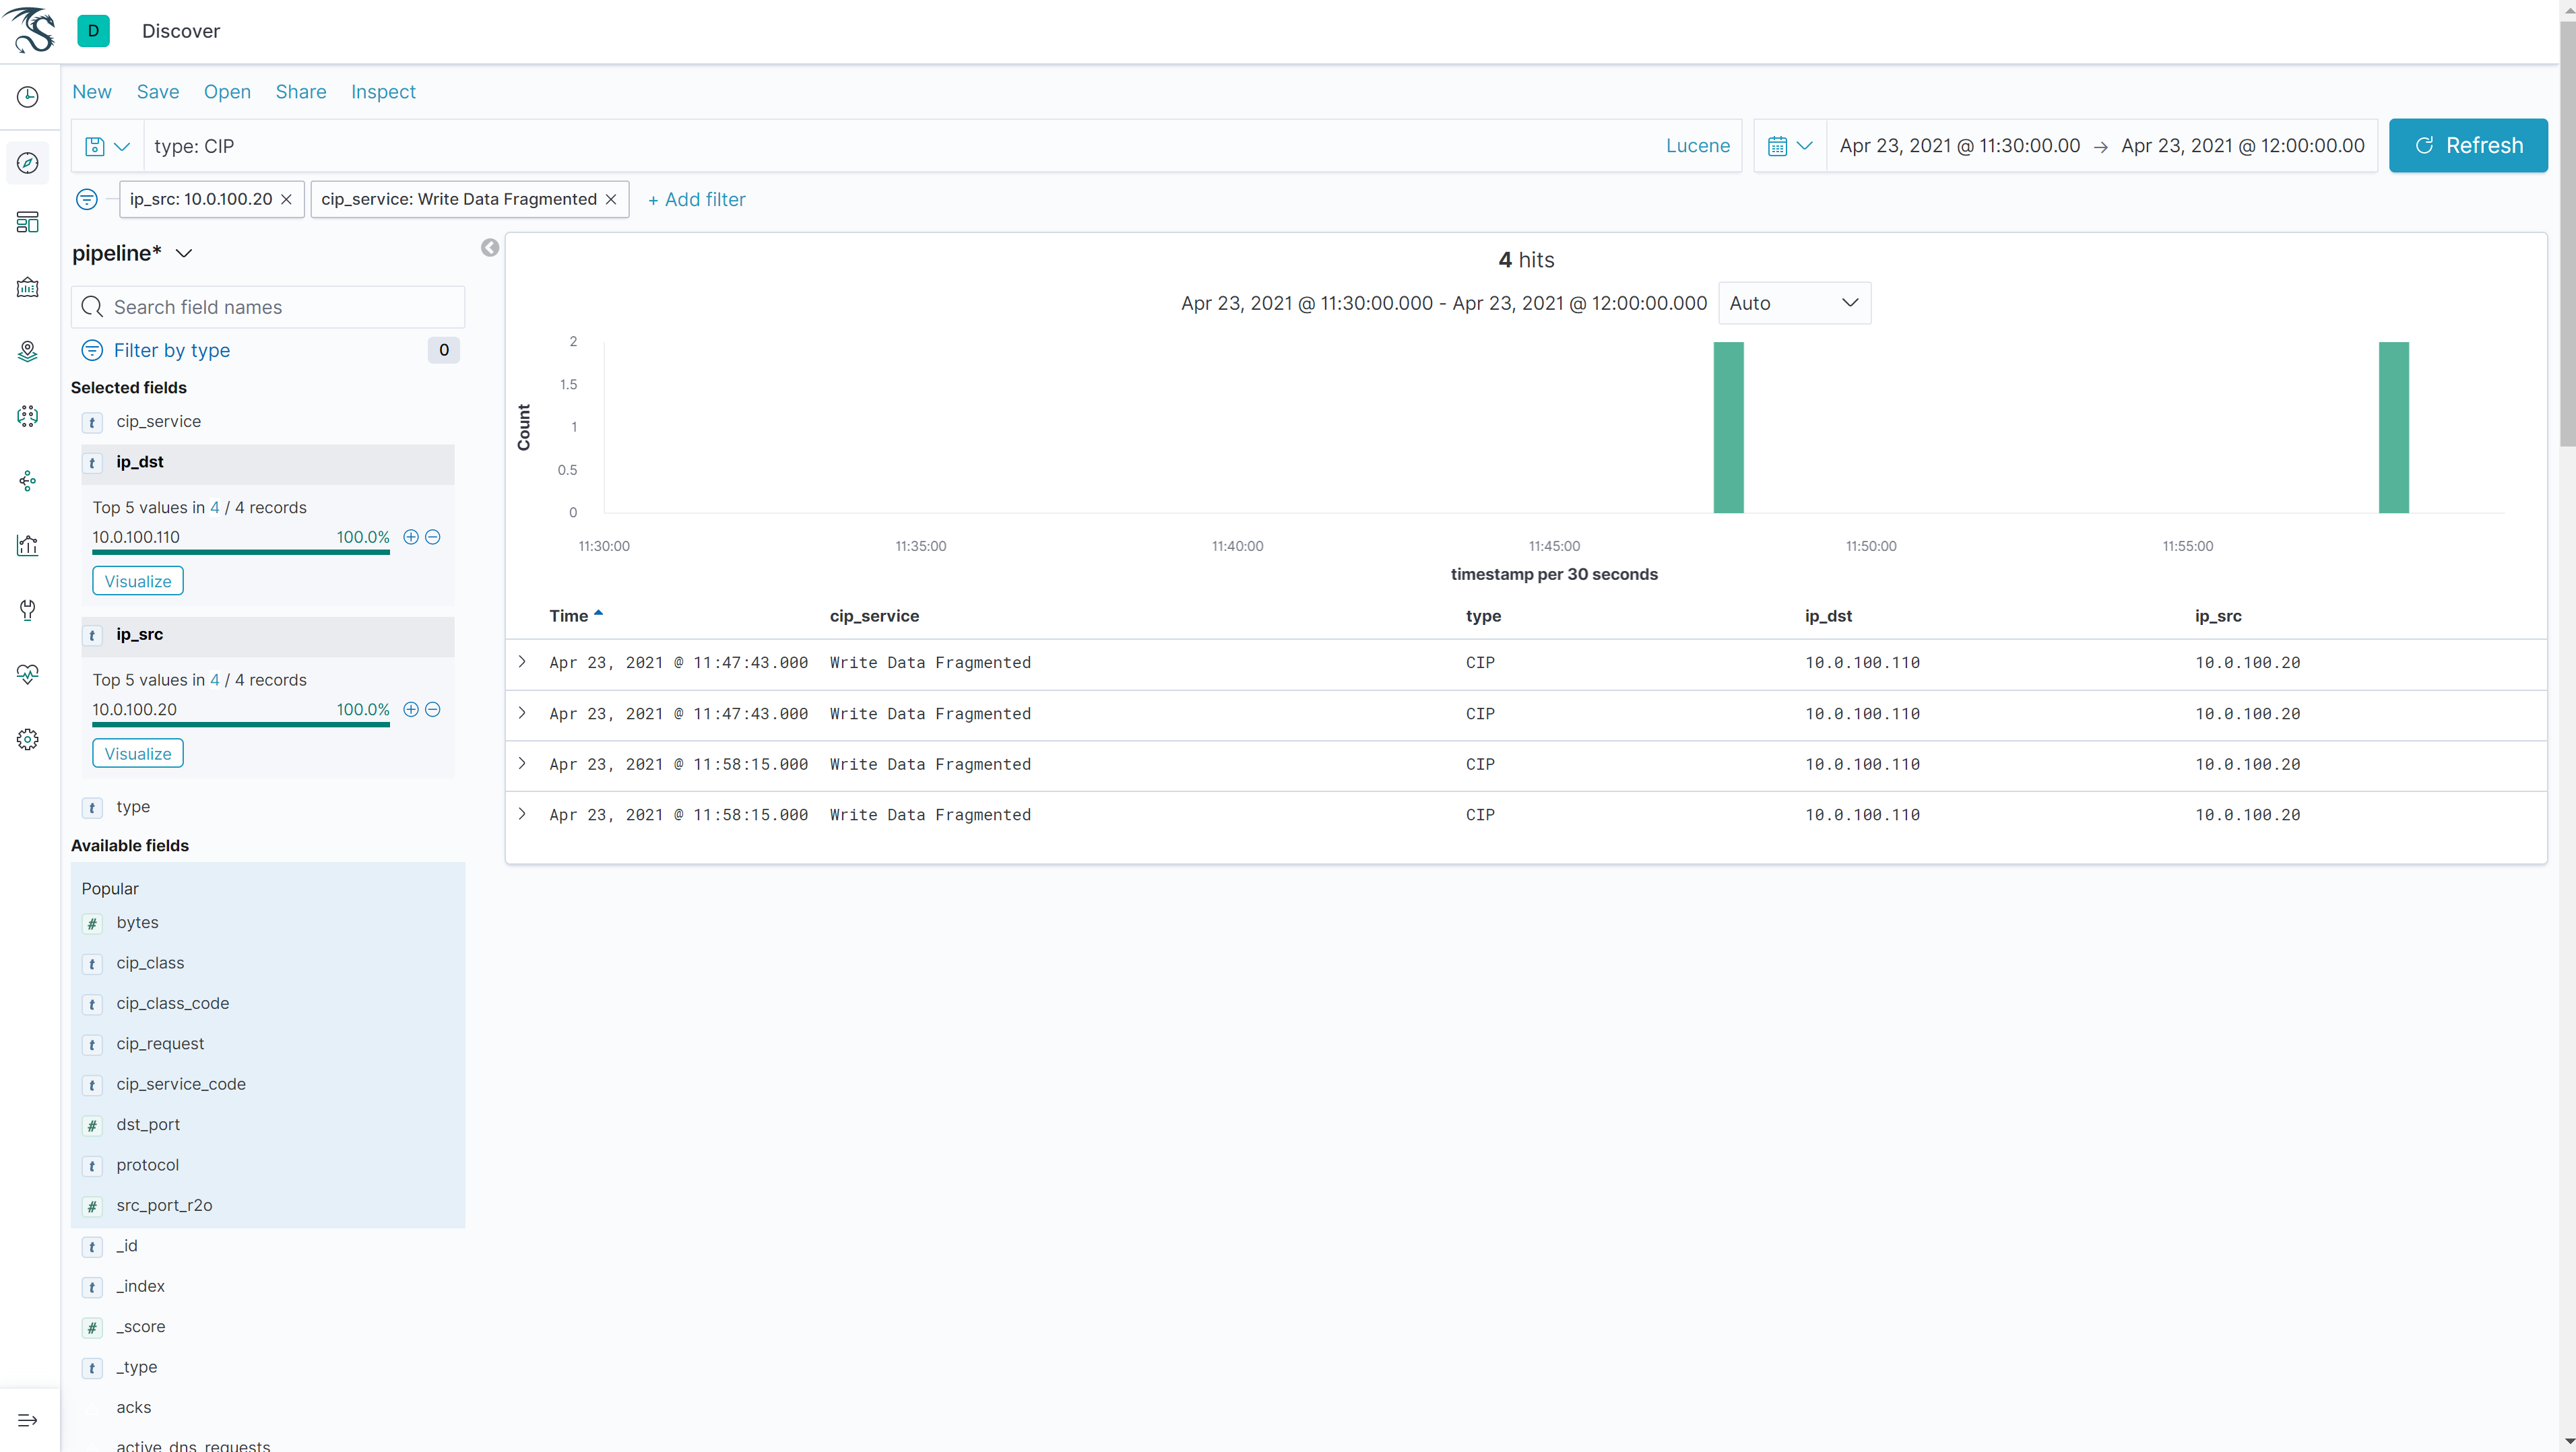The height and width of the screenshot is (1452, 2576).
Task: Collapse the field sidebar arrow
Action: pyautogui.click(x=490, y=248)
